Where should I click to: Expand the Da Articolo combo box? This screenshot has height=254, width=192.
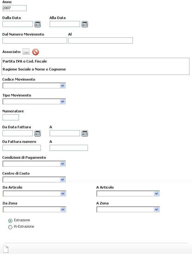34,193
